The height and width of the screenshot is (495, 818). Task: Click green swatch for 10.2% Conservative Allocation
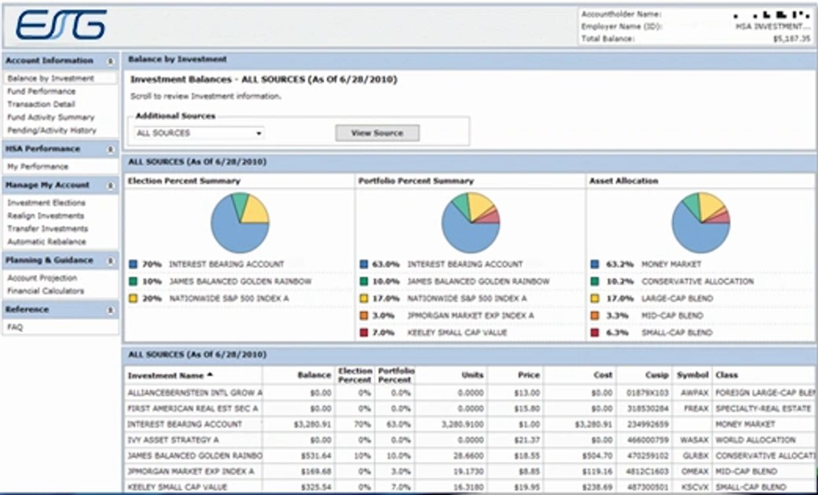595,281
